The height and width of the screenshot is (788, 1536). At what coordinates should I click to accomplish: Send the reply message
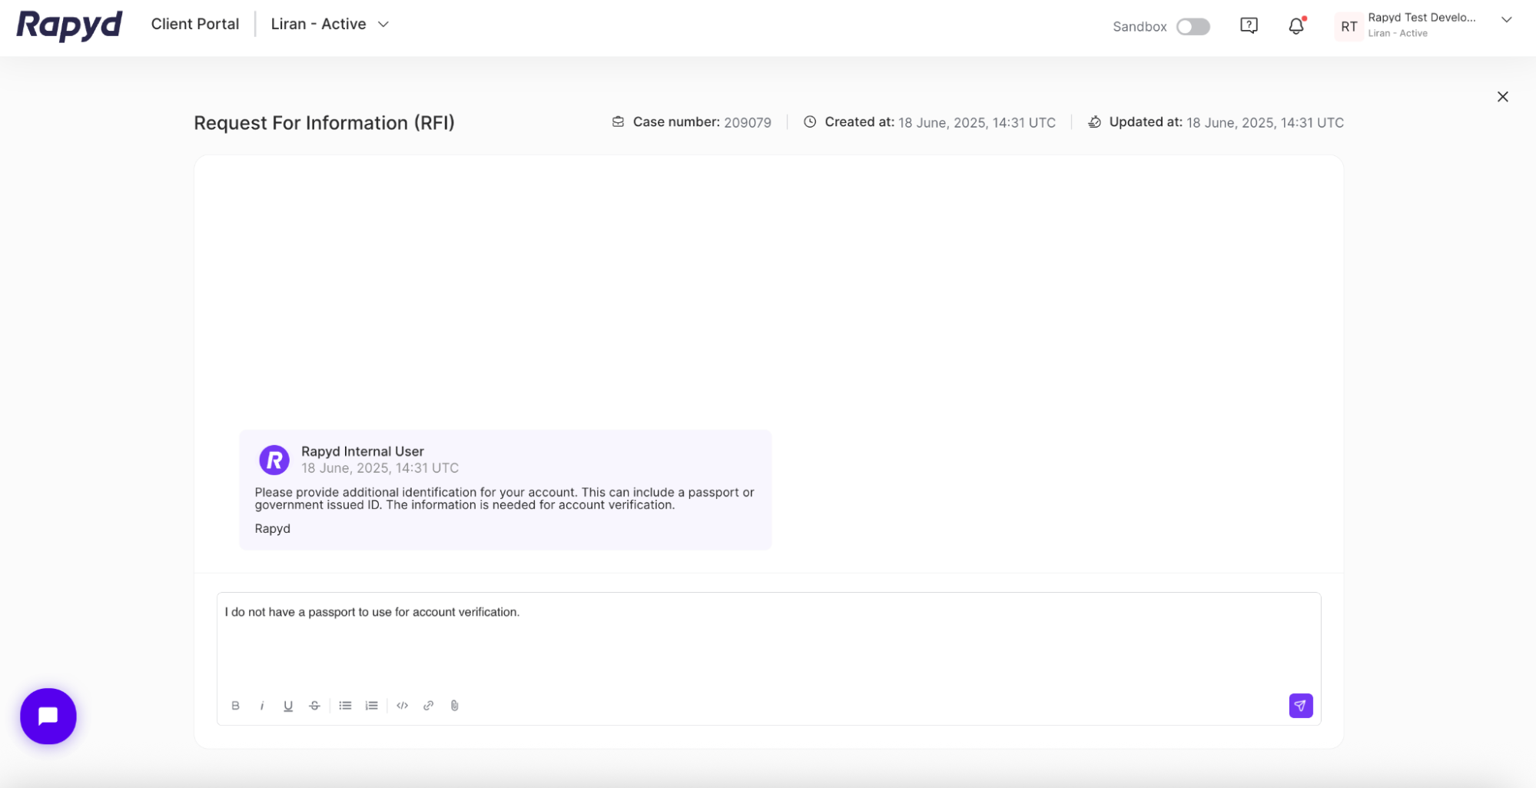point(1300,705)
